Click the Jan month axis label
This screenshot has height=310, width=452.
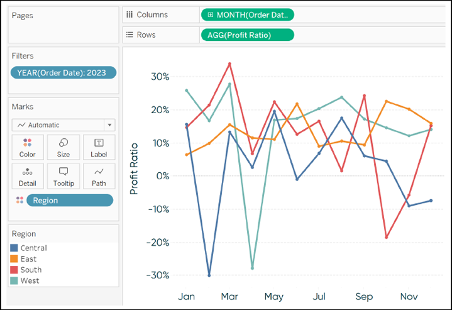point(186,296)
